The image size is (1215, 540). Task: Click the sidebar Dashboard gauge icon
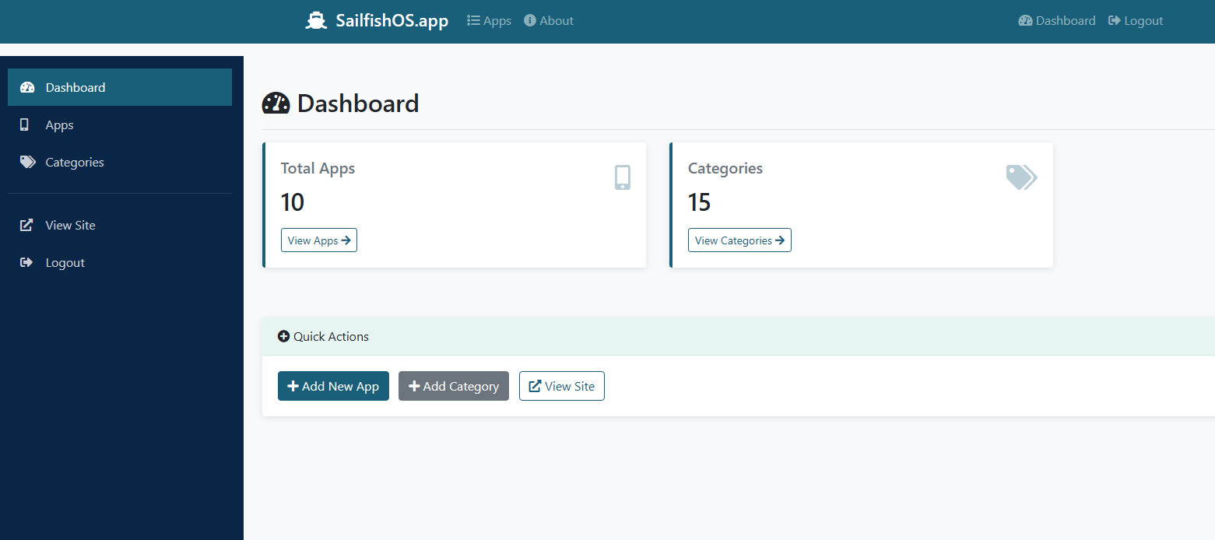pyautogui.click(x=27, y=87)
